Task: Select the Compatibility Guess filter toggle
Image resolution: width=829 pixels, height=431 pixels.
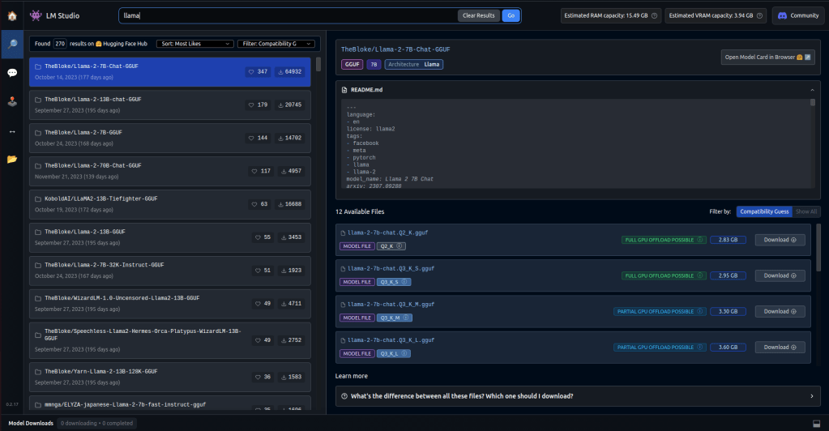Action: click(763, 211)
